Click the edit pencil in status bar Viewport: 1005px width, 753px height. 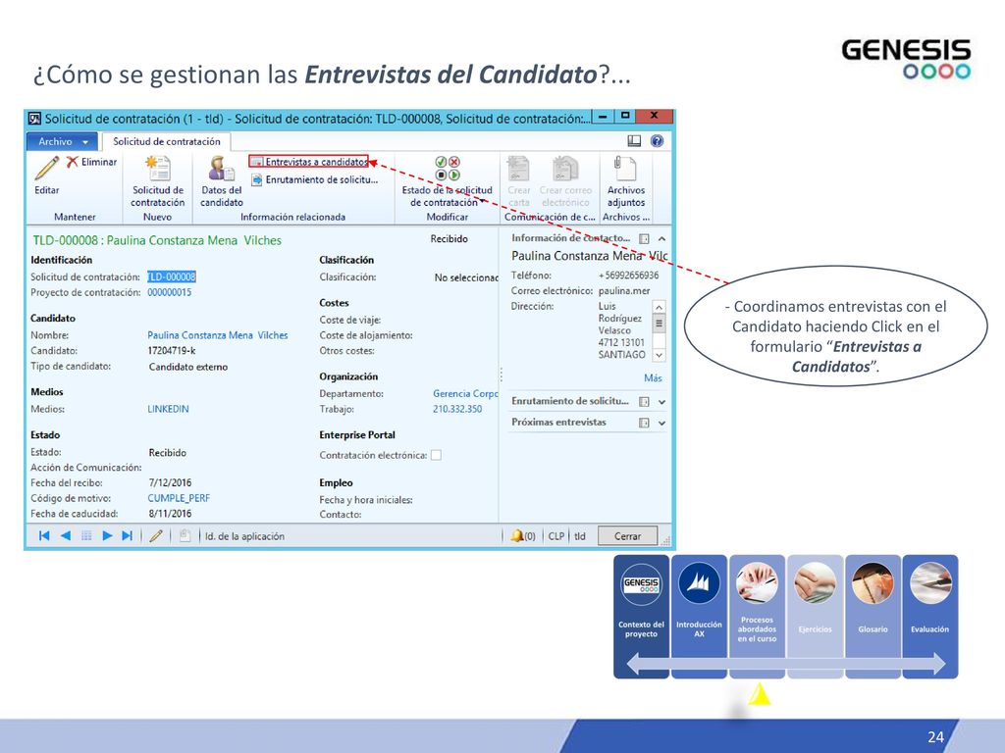[x=156, y=536]
